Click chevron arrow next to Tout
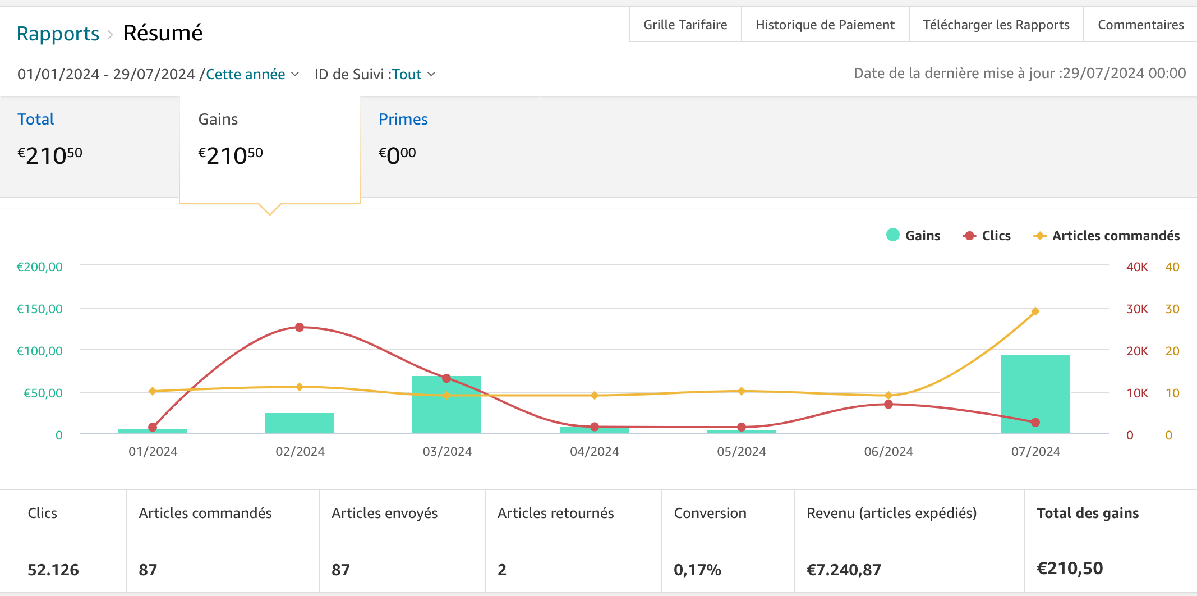The height and width of the screenshot is (596, 1197). 431,74
